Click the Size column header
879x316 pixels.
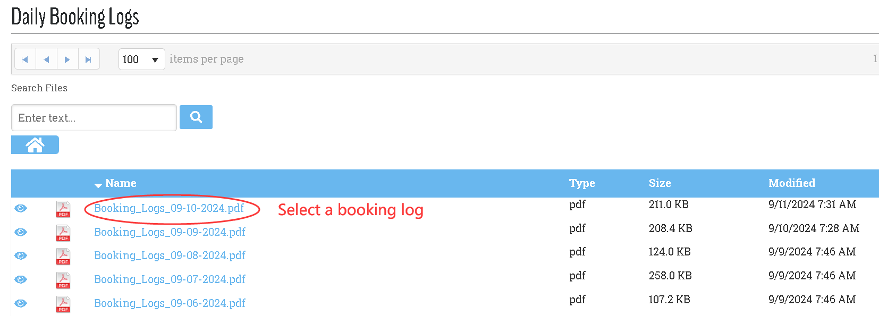click(x=660, y=183)
